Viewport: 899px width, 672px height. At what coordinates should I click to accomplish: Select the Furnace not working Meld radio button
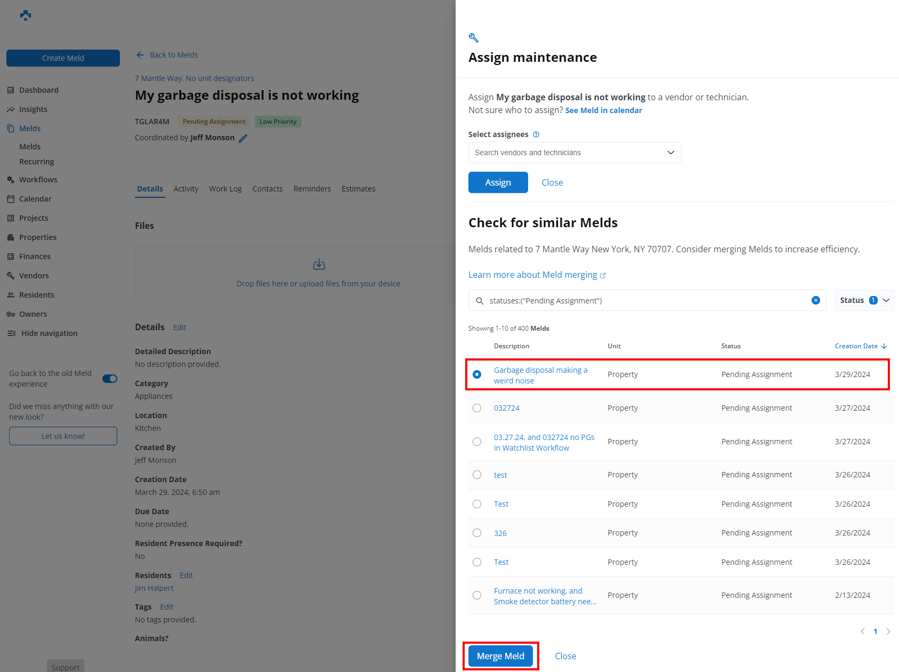click(476, 595)
